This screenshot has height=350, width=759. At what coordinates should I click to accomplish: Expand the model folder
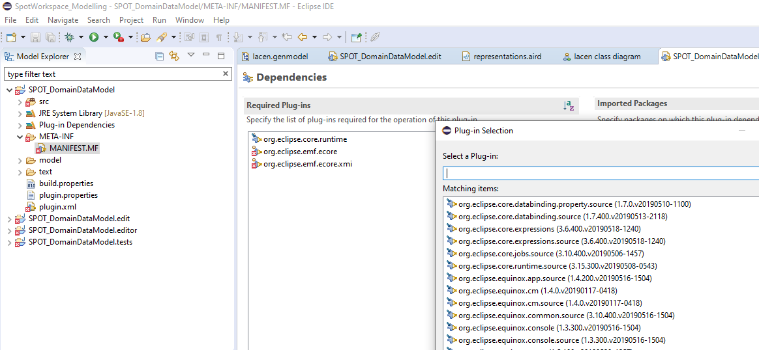coord(20,160)
